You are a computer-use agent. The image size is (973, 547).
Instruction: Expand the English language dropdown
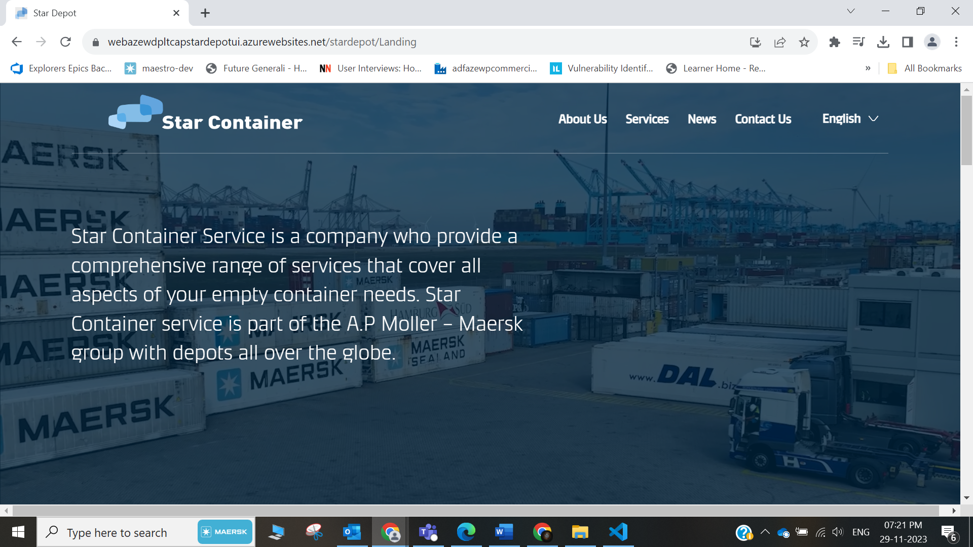point(850,119)
